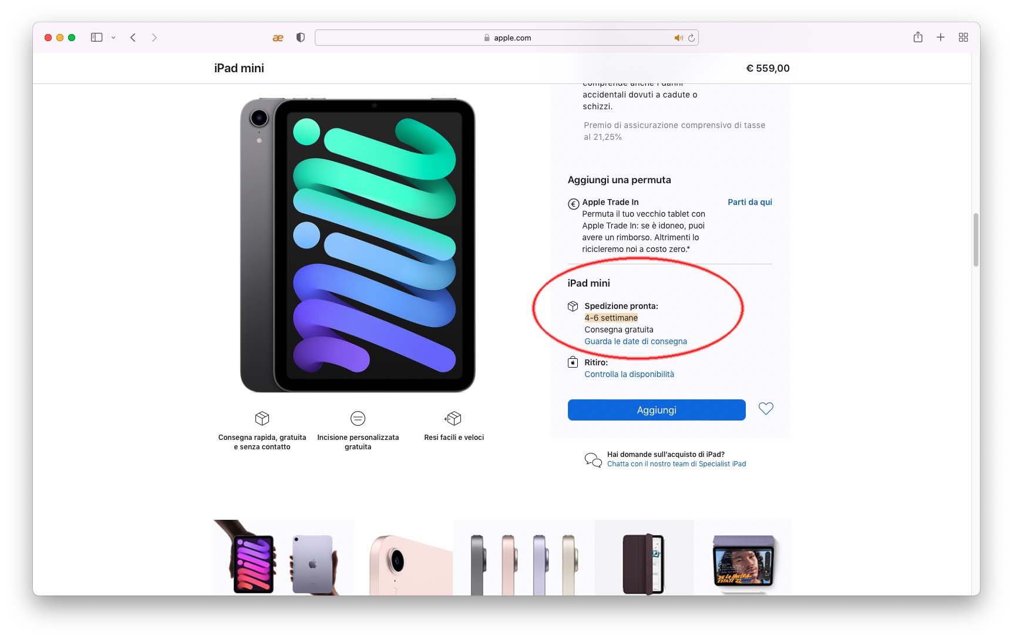Add iPad mini to favorites heart

pos(766,409)
